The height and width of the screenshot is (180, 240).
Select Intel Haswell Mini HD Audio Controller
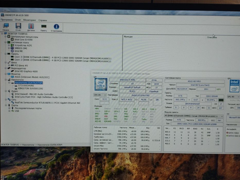tap(34, 94)
